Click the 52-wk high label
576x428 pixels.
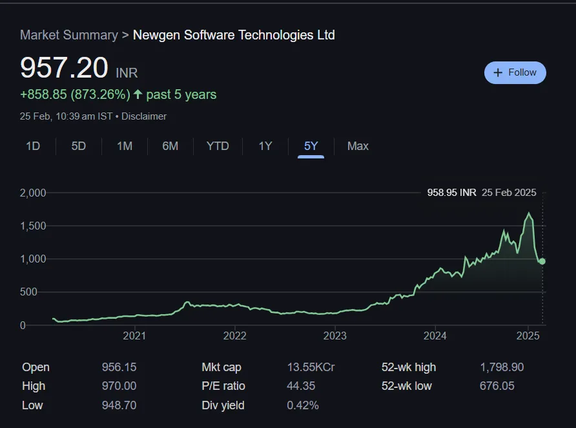tap(409, 367)
